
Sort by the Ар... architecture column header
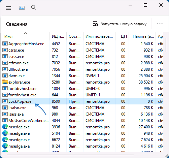160,36
